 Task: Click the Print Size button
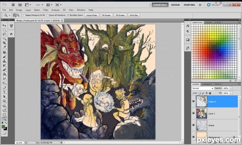134,15
